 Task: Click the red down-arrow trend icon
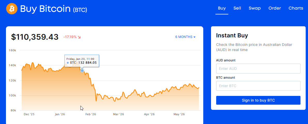[79, 37]
